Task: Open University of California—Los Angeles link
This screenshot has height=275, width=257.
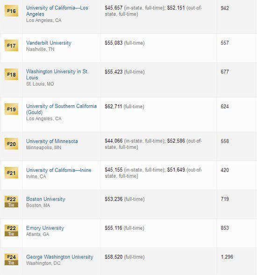Action: tap(57, 11)
